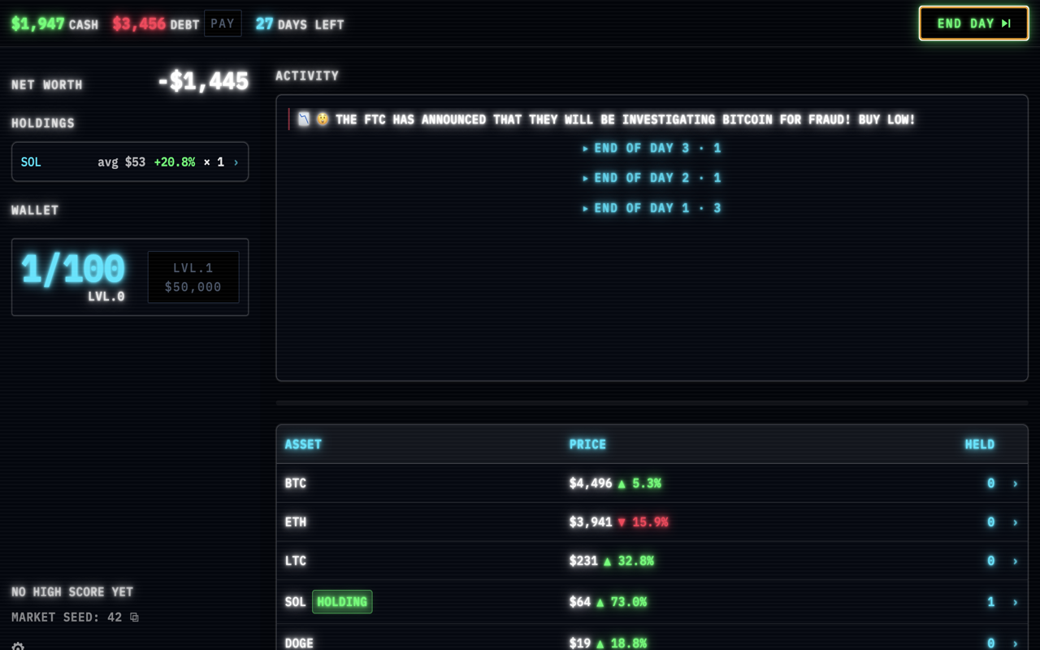The width and height of the screenshot is (1040, 650).
Task: Click the net worth value -$1,445
Action: [203, 81]
